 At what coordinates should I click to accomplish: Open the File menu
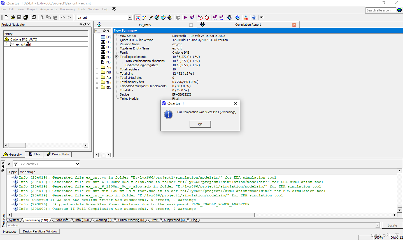(x=4, y=9)
